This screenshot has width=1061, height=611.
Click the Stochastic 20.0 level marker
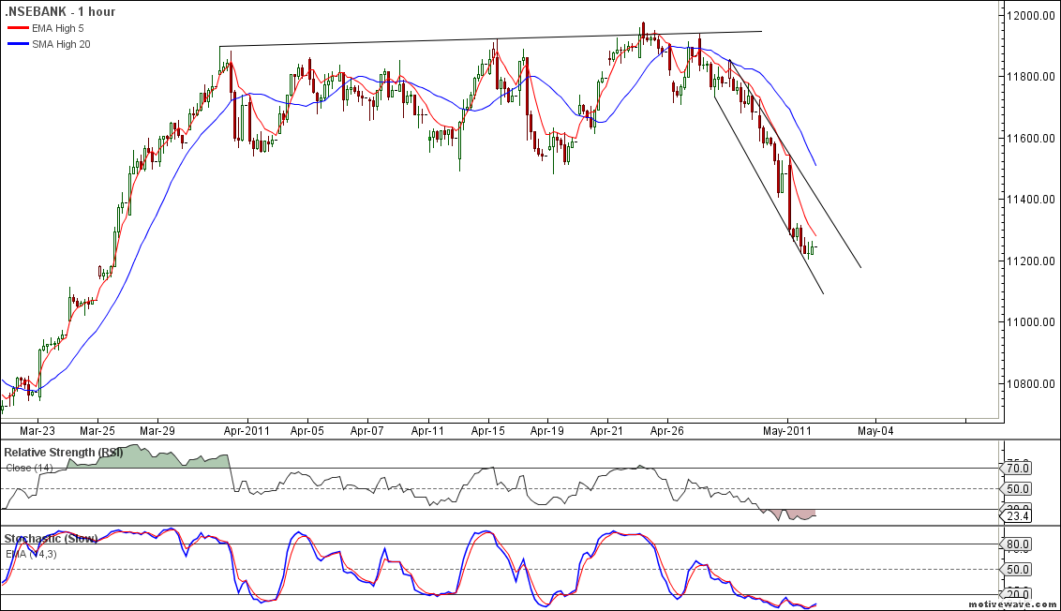pyautogui.click(x=1018, y=594)
